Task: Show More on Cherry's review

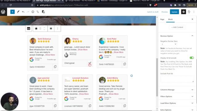Action: 82,50
